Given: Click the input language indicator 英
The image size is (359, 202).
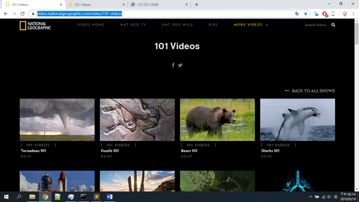Looking at the screenshot, I should click(x=336, y=197).
